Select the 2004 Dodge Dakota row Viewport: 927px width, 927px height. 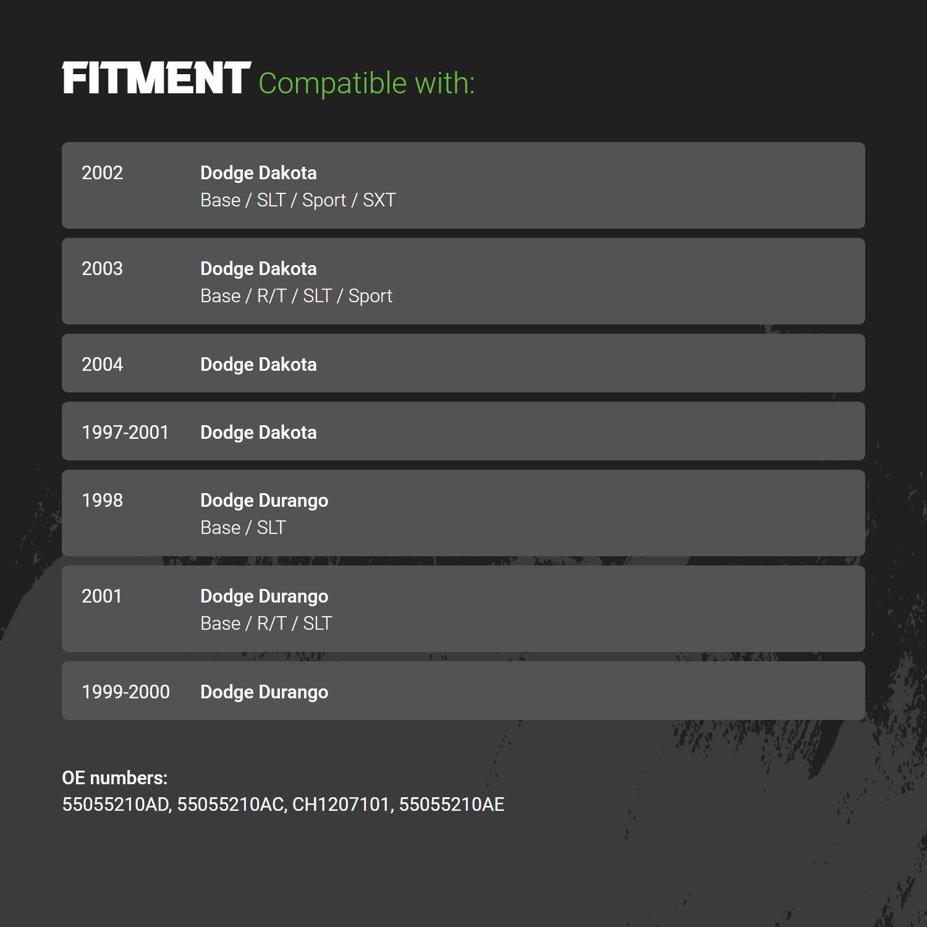point(463,363)
